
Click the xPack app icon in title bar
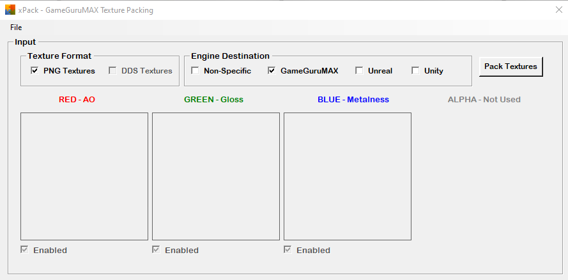coord(10,10)
